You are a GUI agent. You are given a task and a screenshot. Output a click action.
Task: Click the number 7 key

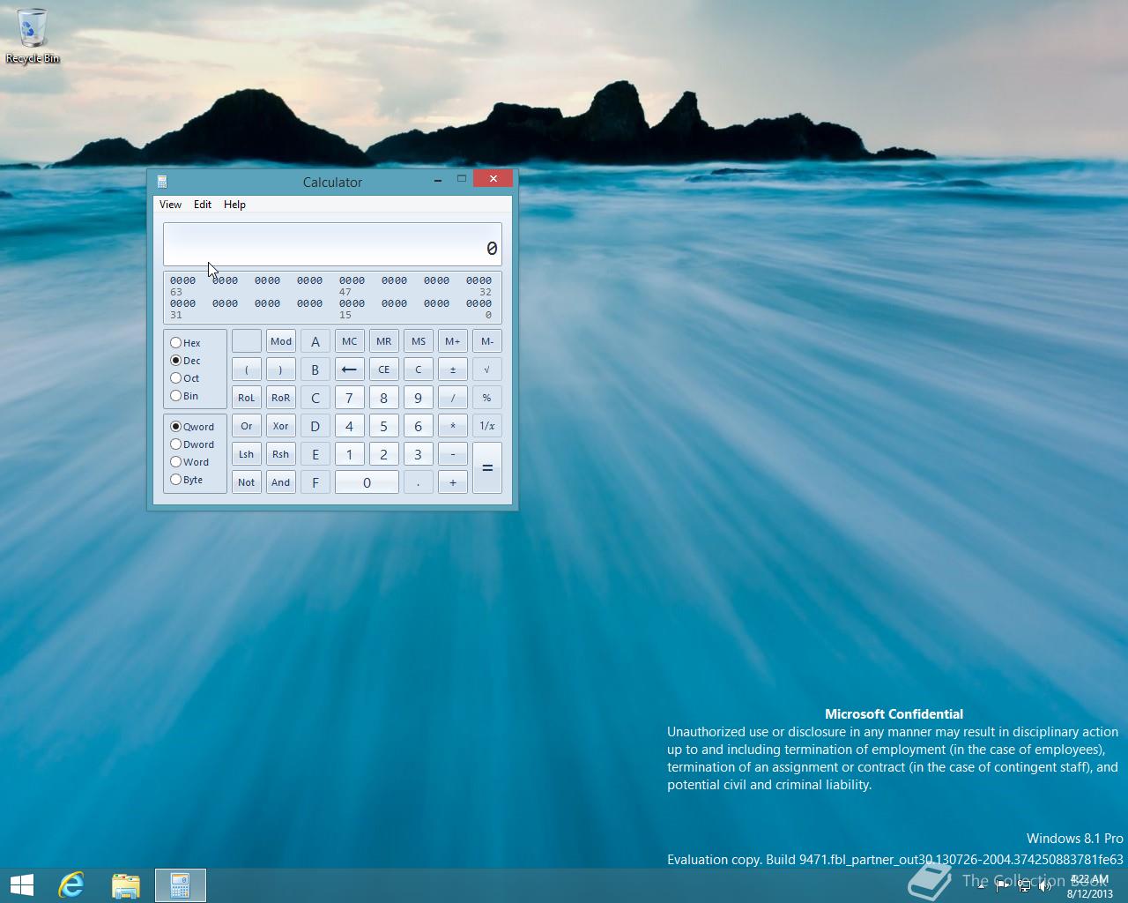point(349,398)
